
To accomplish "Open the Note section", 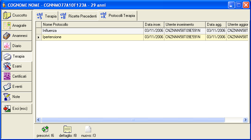I will 17,97.
